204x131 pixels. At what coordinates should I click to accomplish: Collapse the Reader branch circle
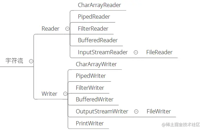point(68,29)
